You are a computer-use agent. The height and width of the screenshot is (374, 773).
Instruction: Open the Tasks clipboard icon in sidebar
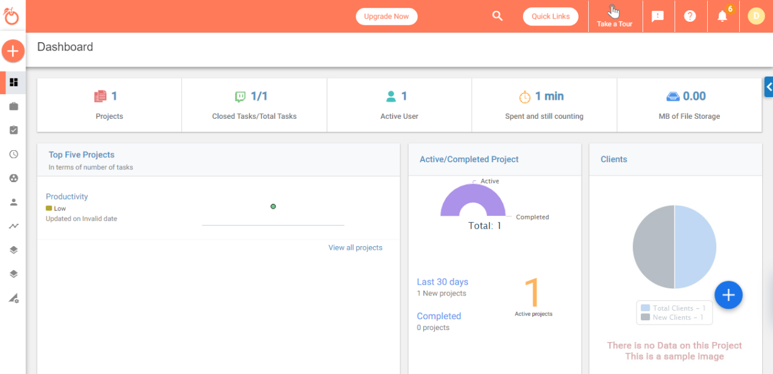click(x=13, y=130)
